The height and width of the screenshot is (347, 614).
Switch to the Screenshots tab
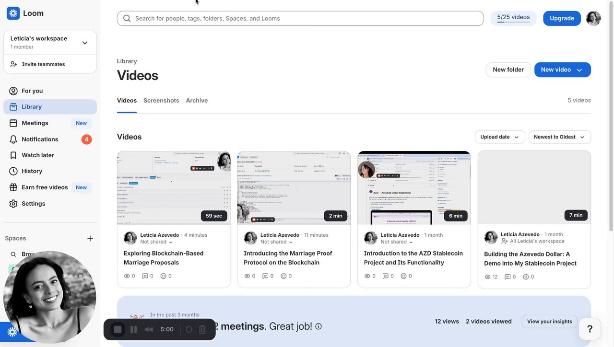click(x=161, y=101)
